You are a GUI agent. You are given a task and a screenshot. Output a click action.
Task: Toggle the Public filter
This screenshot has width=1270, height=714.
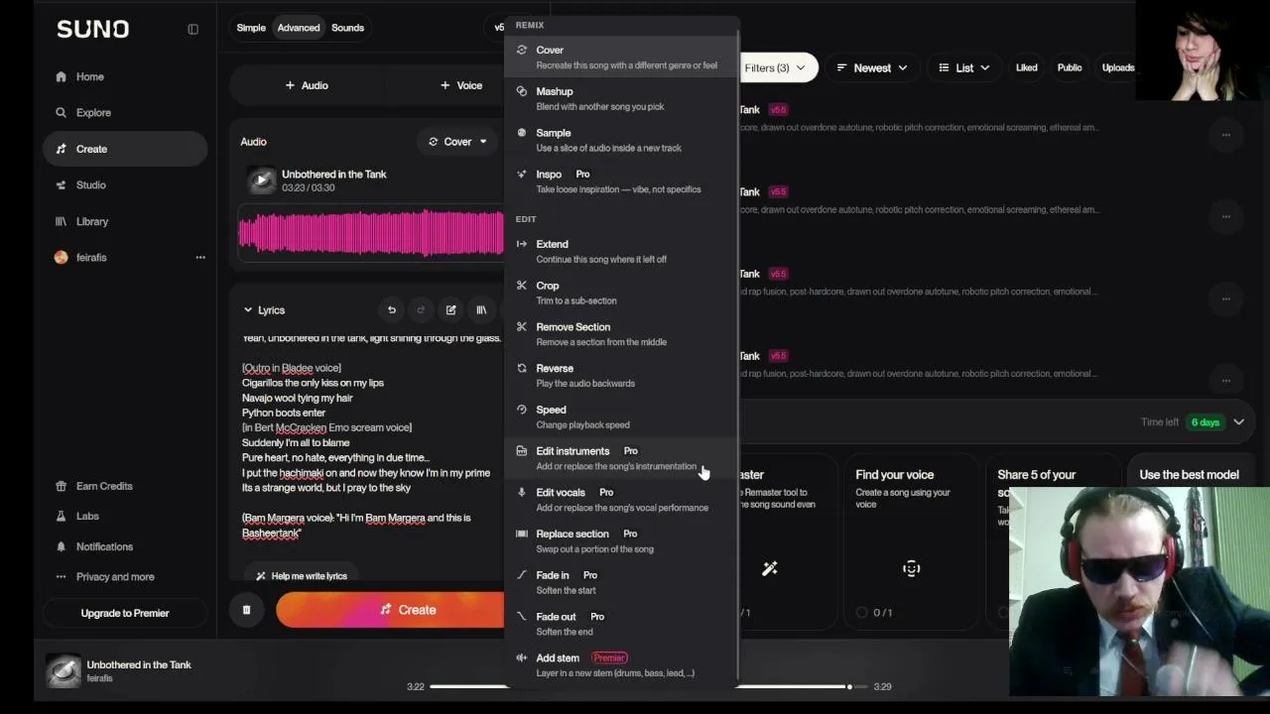[1070, 67]
